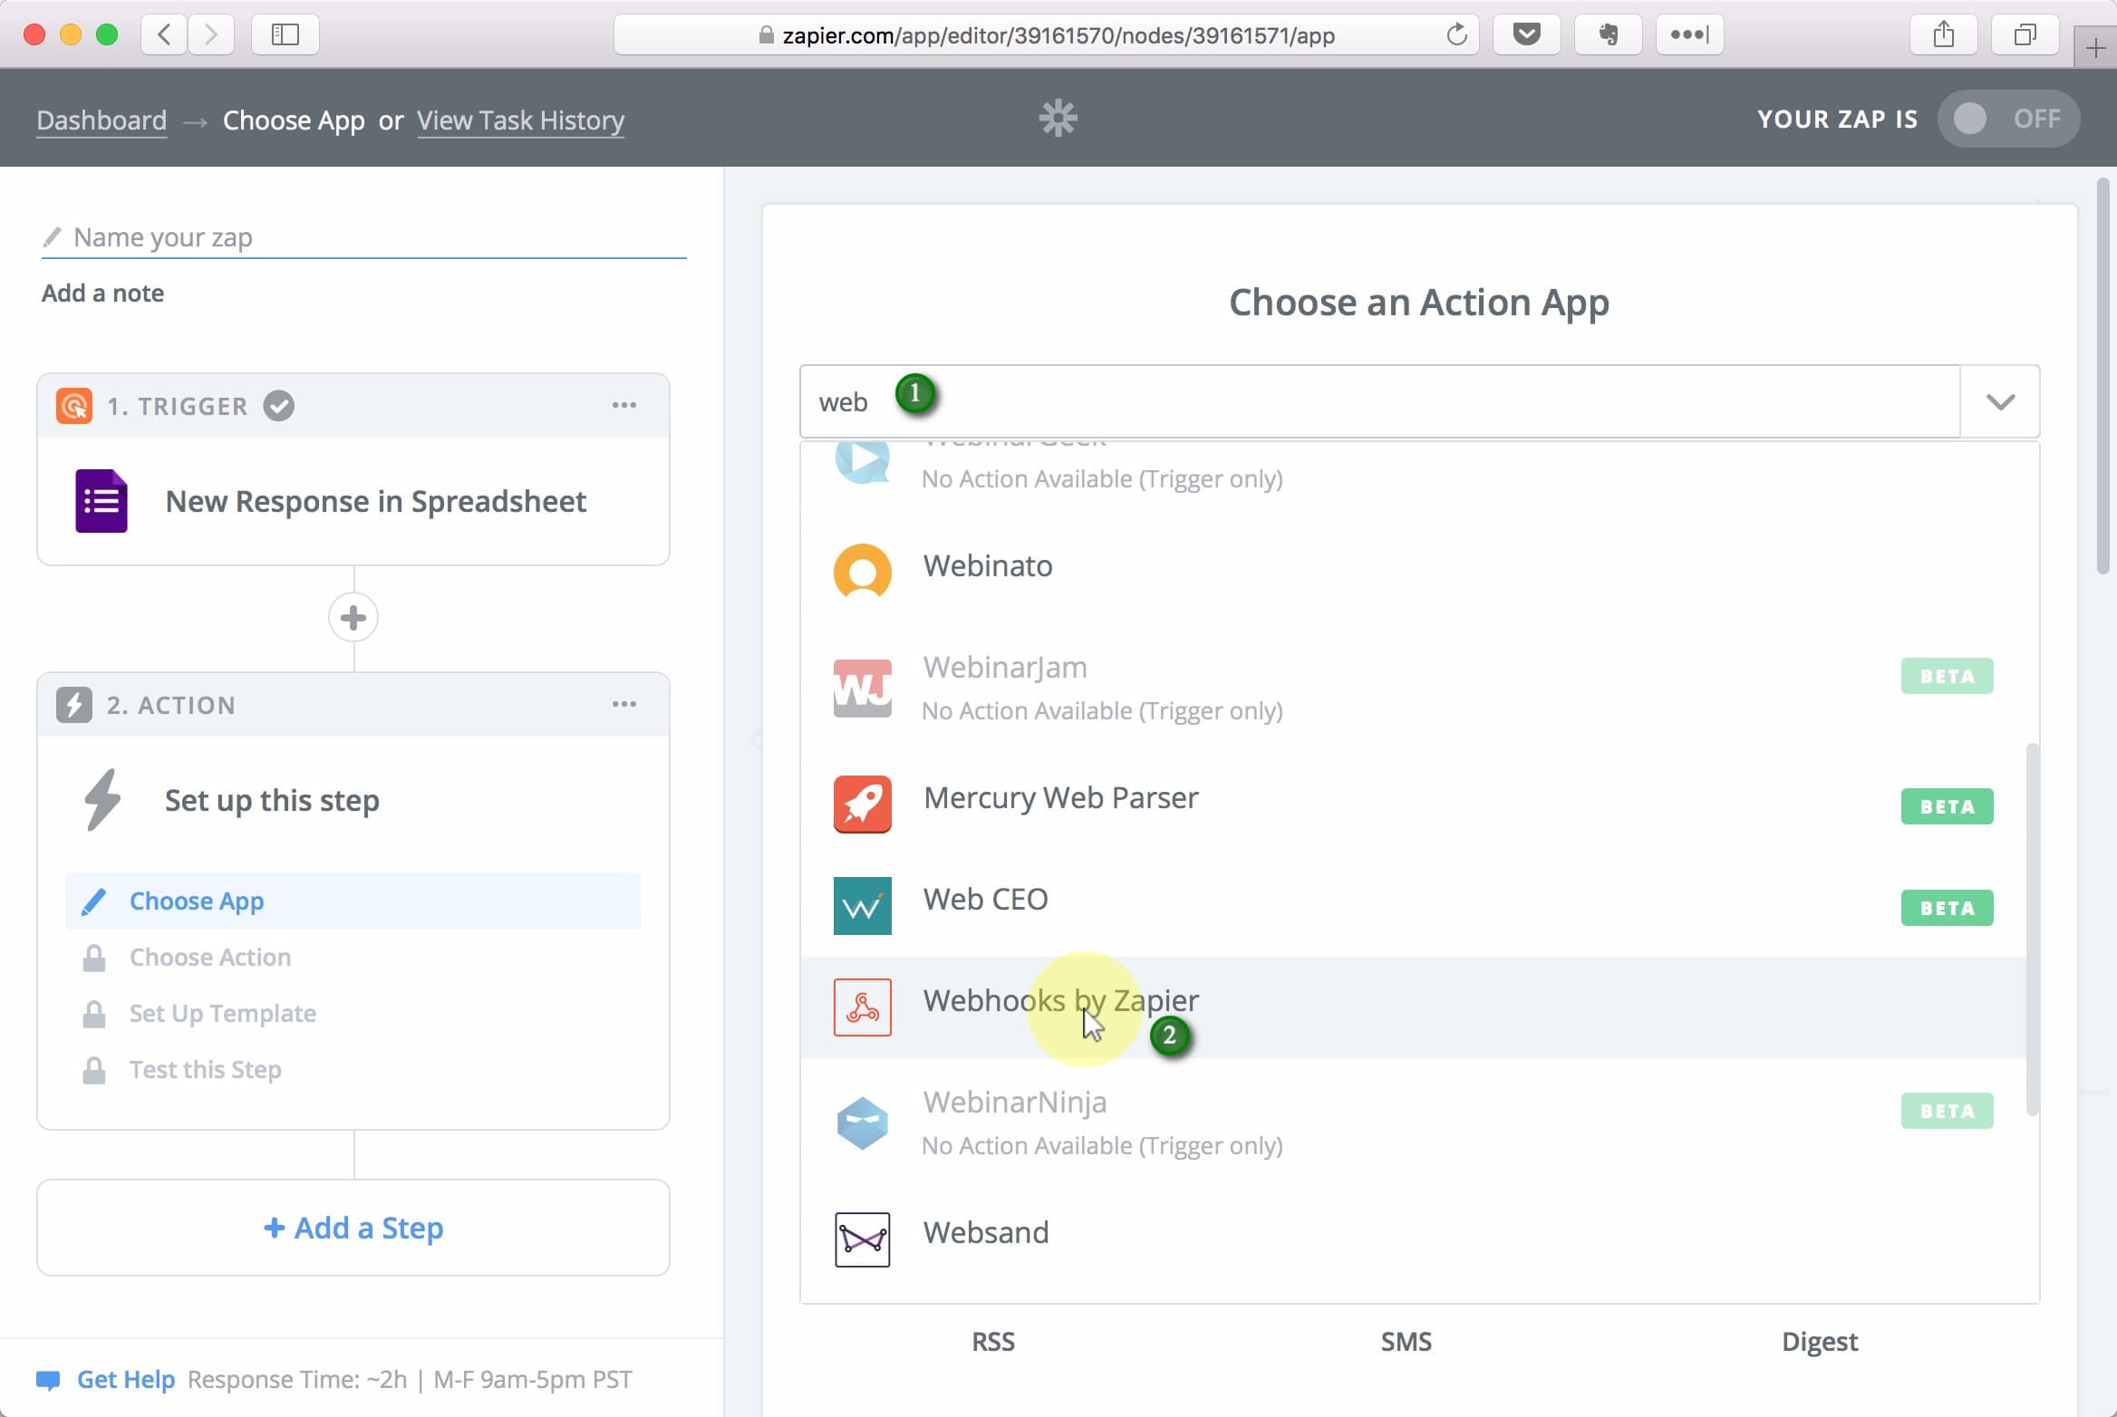Open the Evernote clipper extension

(1609, 34)
